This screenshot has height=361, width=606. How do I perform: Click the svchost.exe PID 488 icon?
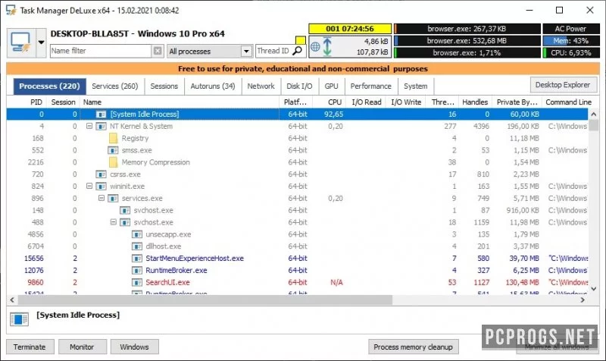pos(125,222)
